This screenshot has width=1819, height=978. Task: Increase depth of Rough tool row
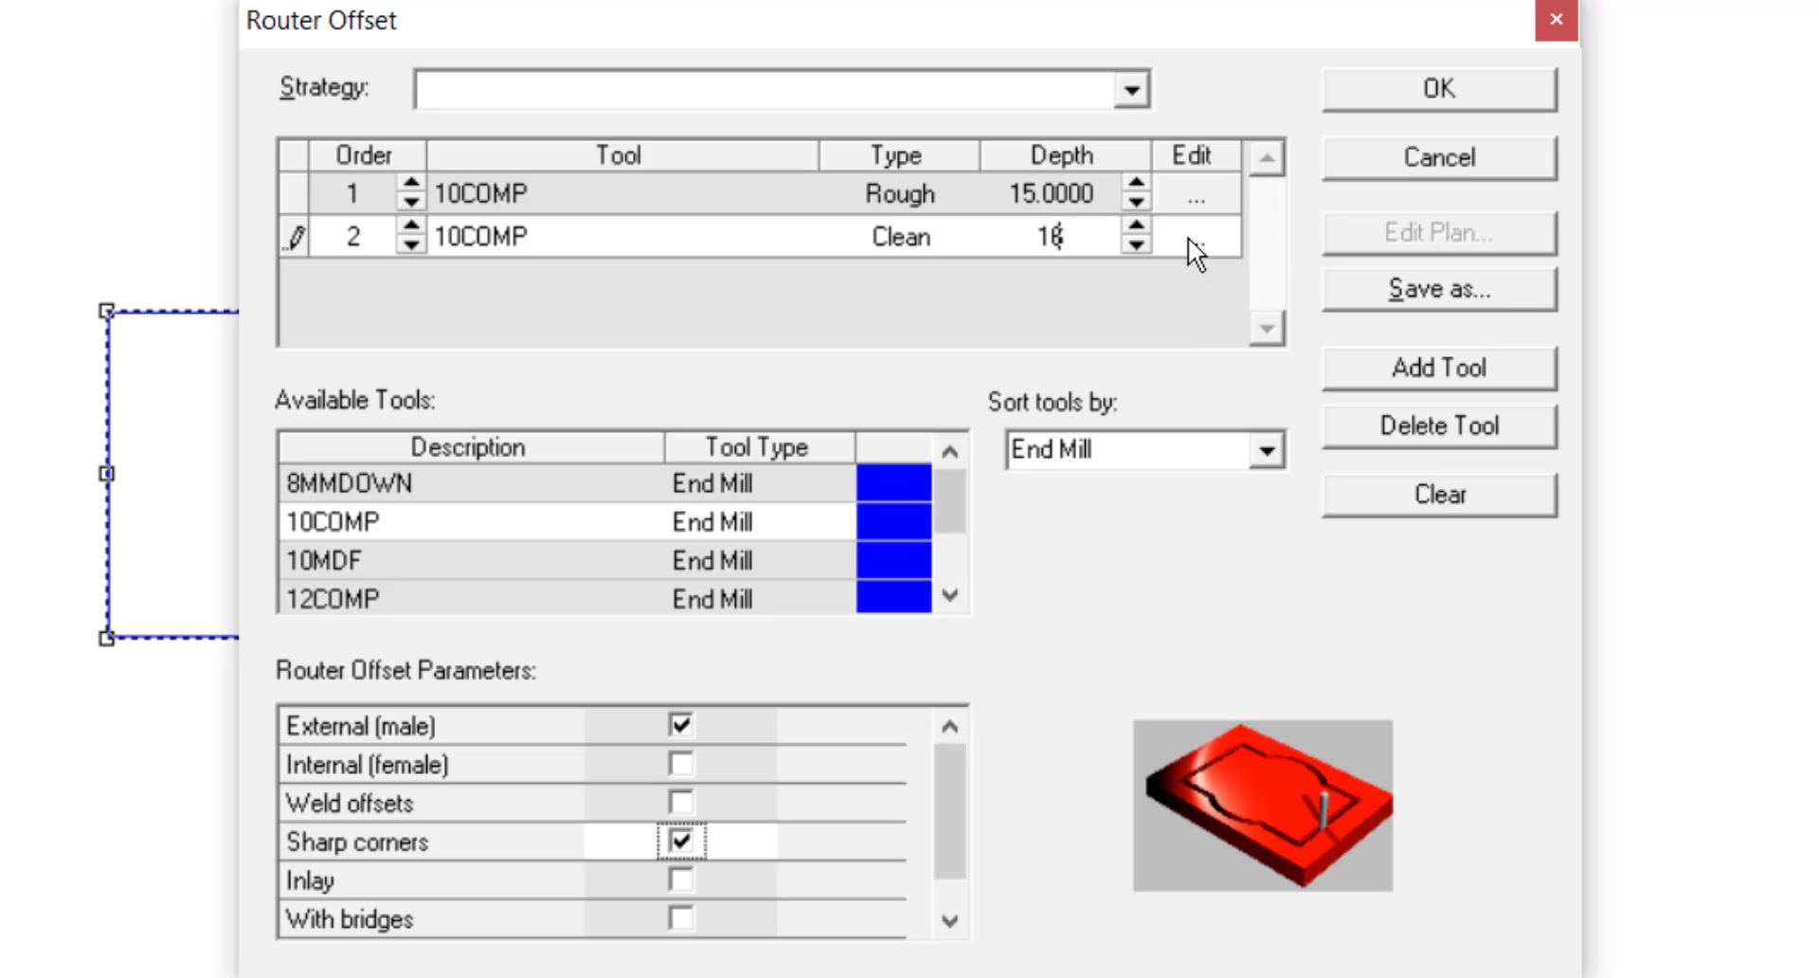click(1136, 183)
